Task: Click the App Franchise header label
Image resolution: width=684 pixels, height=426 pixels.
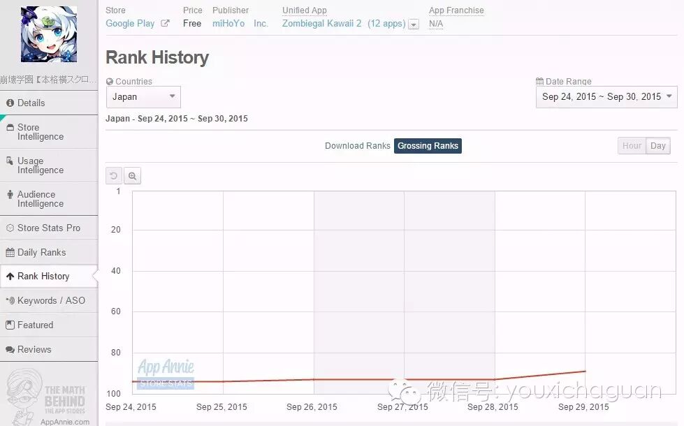Action: tap(456, 10)
